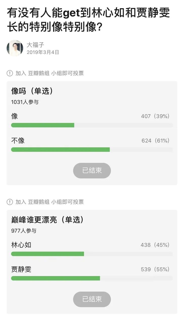Tap the join 豆瓣鹅组 notice above the 像吗 poll
Image resolution: width=184 pixels, height=316 pixels.
[x=49, y=73]
